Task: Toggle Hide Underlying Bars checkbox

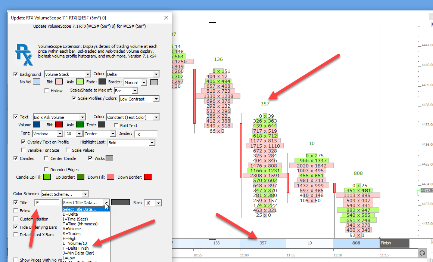Action: click(x=16, y=227)
